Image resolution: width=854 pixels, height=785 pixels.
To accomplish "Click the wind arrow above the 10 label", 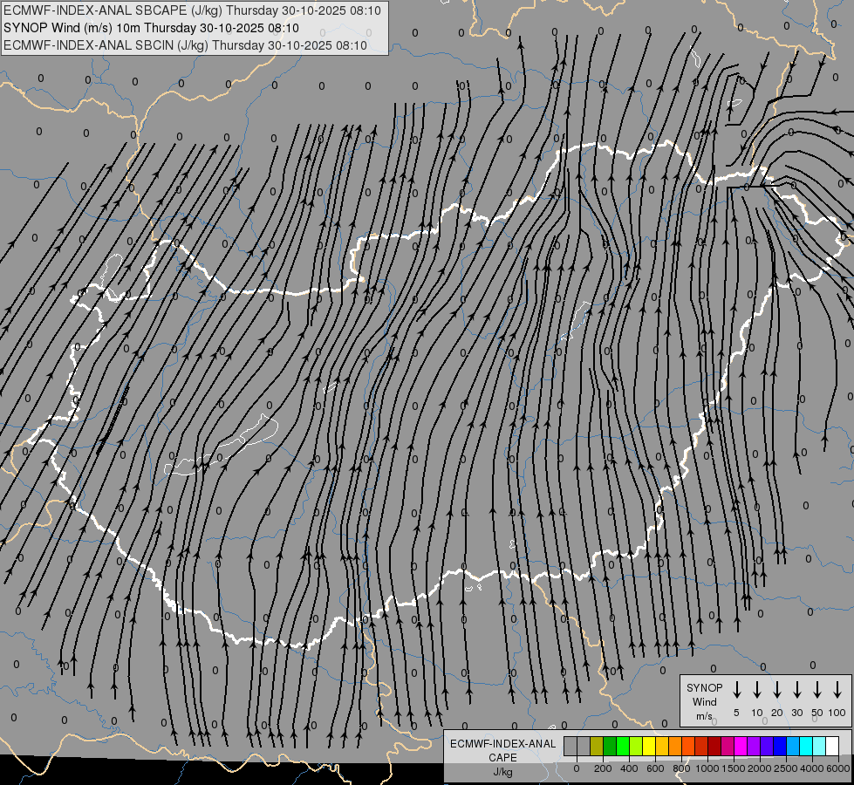I will point(757,690).
